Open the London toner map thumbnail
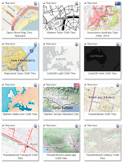The height and width of the screenshot is (163, 124). (61, 18)
